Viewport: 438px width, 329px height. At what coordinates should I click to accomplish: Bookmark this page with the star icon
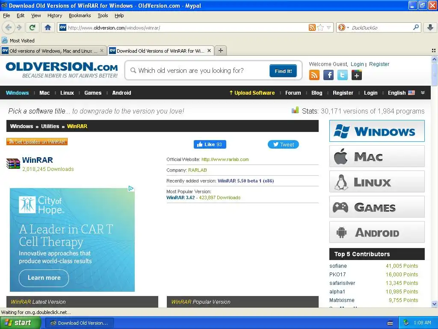pyautogui.click(x=321, y=27)
